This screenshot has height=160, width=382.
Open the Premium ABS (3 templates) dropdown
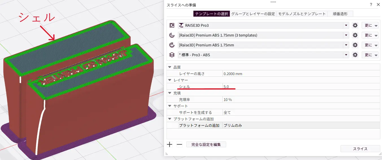pyautogui.click(x=346, y=35)
